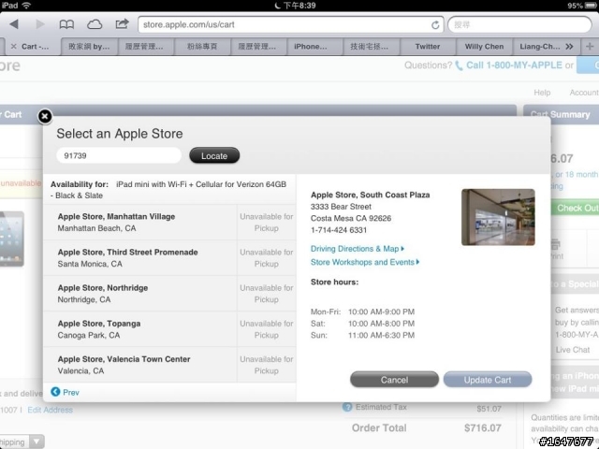Tap the iPad mini product image
This screenshot has height=449, width=599.
[11, 239]
